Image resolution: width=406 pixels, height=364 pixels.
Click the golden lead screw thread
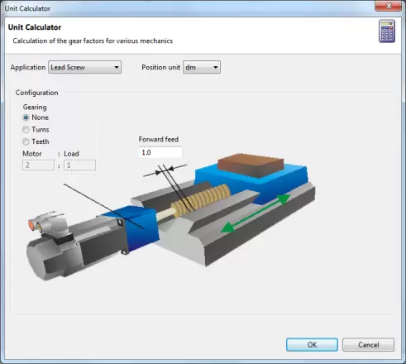coord(201,200)
